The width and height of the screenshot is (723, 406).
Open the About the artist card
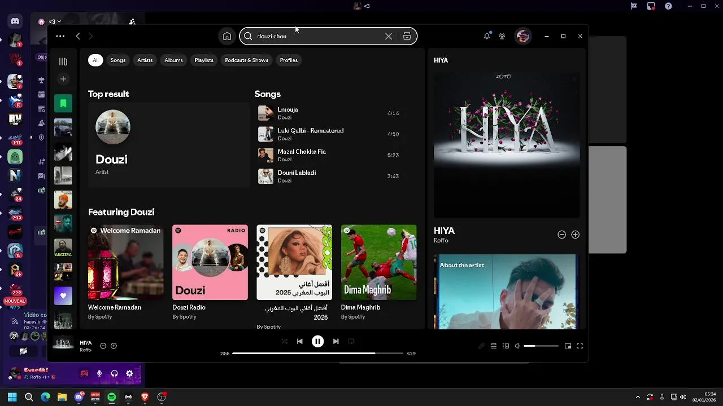507,292
